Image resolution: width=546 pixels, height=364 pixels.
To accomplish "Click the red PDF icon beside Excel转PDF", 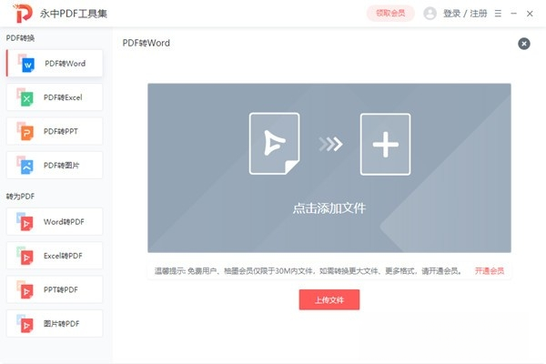I will [25, 256].
